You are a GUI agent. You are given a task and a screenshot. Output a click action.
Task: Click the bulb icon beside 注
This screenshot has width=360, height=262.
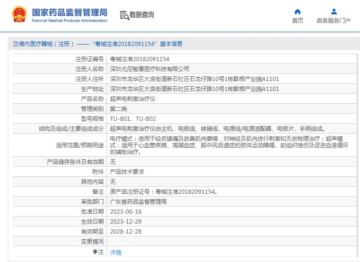tap(95, 252)
